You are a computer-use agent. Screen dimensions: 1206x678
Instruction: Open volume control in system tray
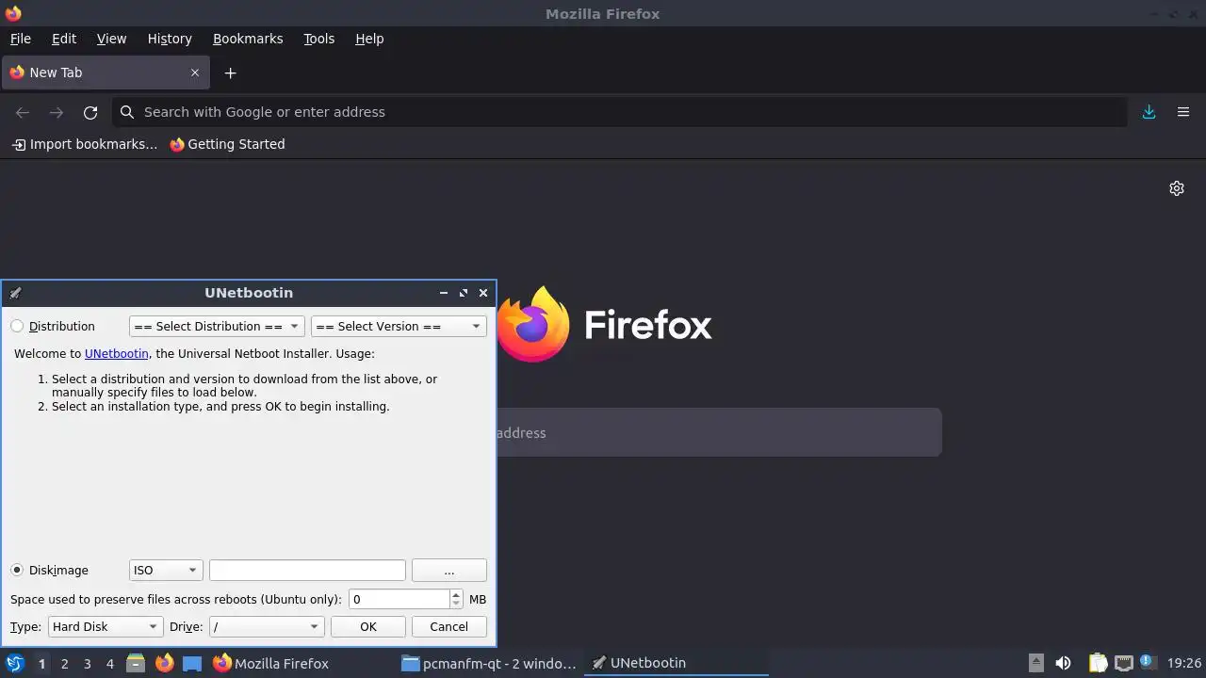click(1063, 663)
